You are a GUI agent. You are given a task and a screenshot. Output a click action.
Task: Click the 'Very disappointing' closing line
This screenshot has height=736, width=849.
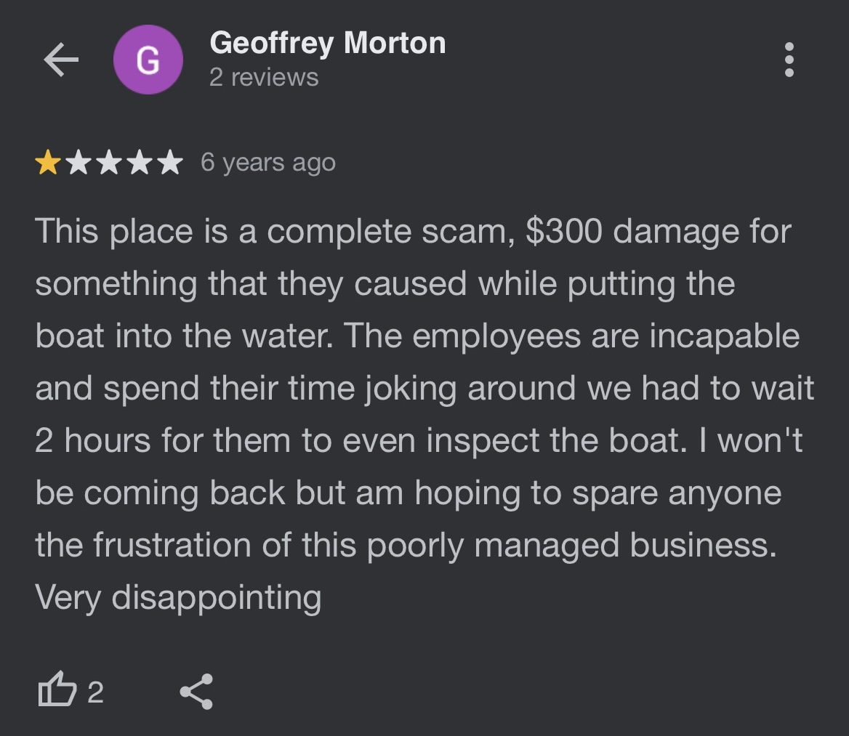(x=178, y=598)
